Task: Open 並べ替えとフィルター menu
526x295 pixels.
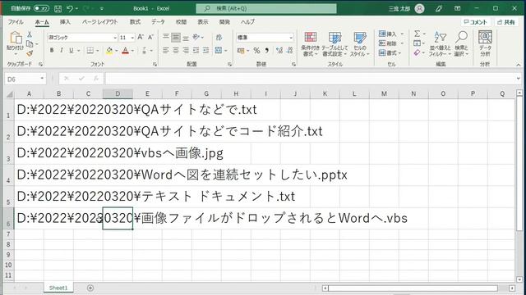Action: pyautogui.click(x=441, y=43)
